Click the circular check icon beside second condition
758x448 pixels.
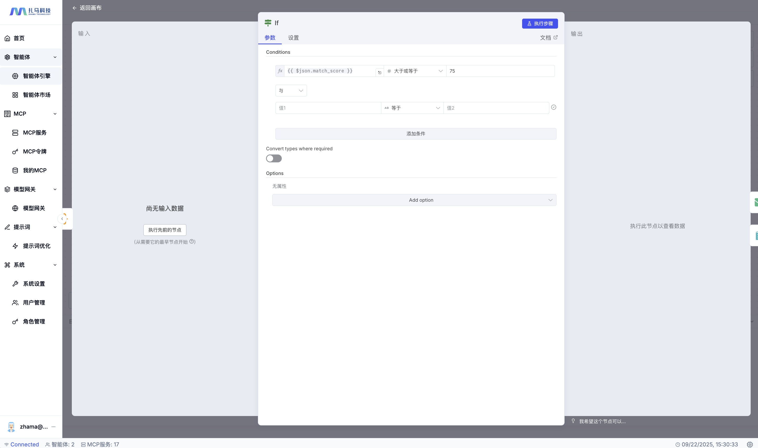[x=554, y=107]
